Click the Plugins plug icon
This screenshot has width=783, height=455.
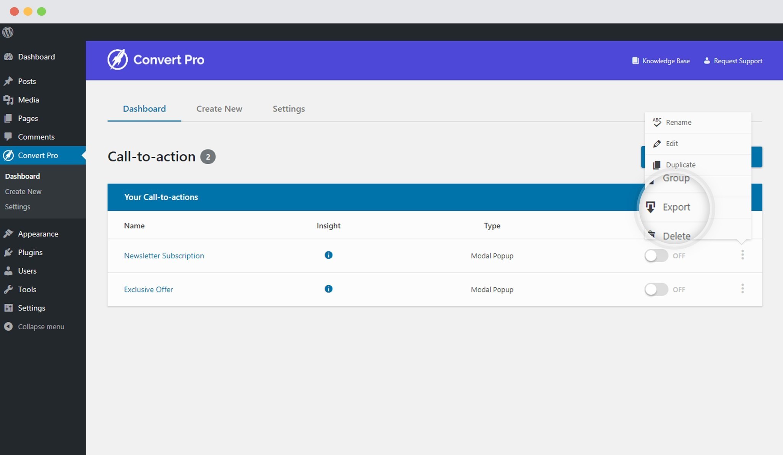[8, 252]
